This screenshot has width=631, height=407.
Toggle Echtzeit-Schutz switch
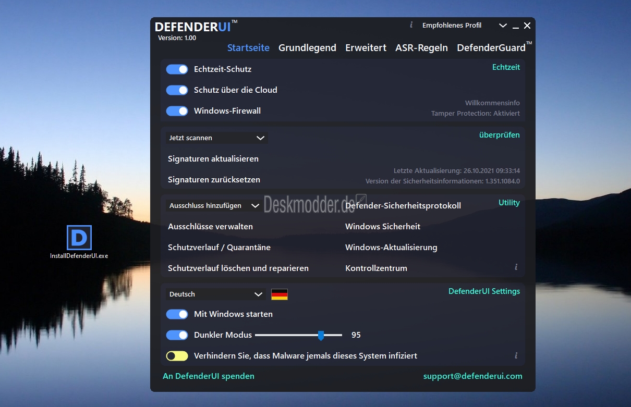coord(177,69)
